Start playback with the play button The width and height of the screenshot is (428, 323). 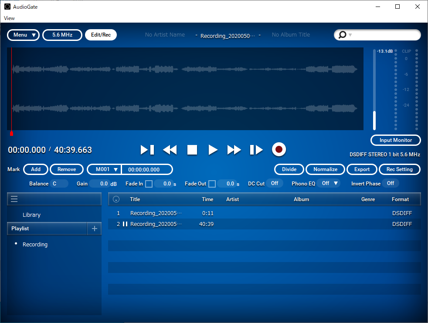(213, 150)
